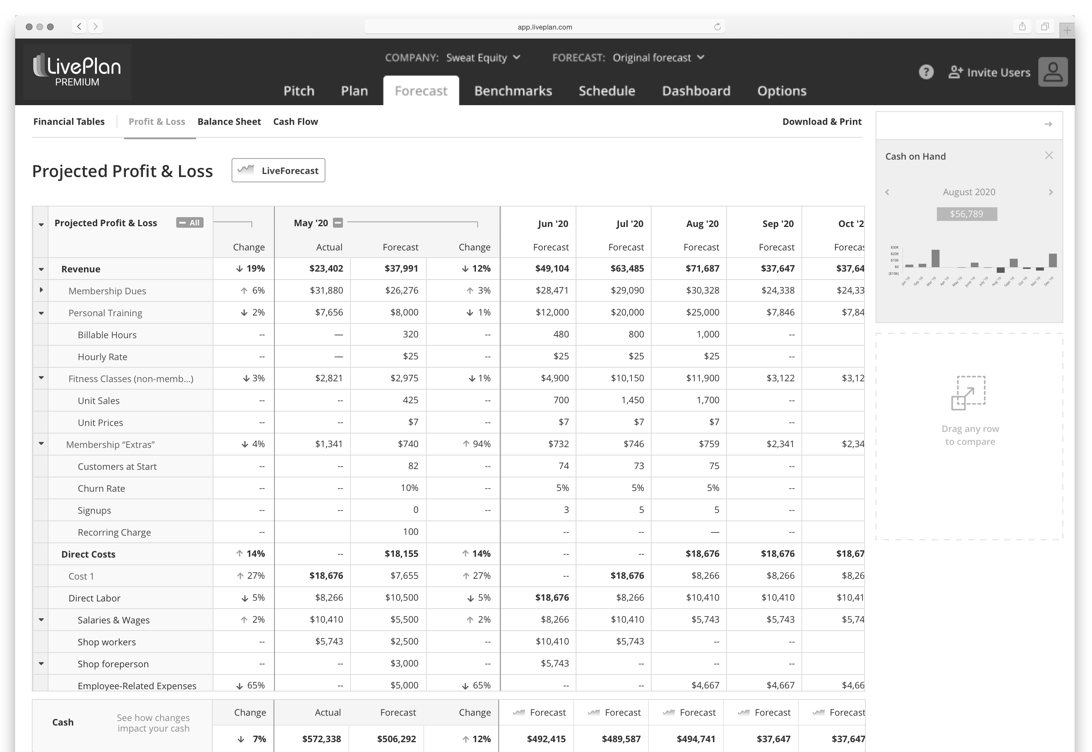
Task: Collapse the May '20 column group minus icon
Action: 338,223
